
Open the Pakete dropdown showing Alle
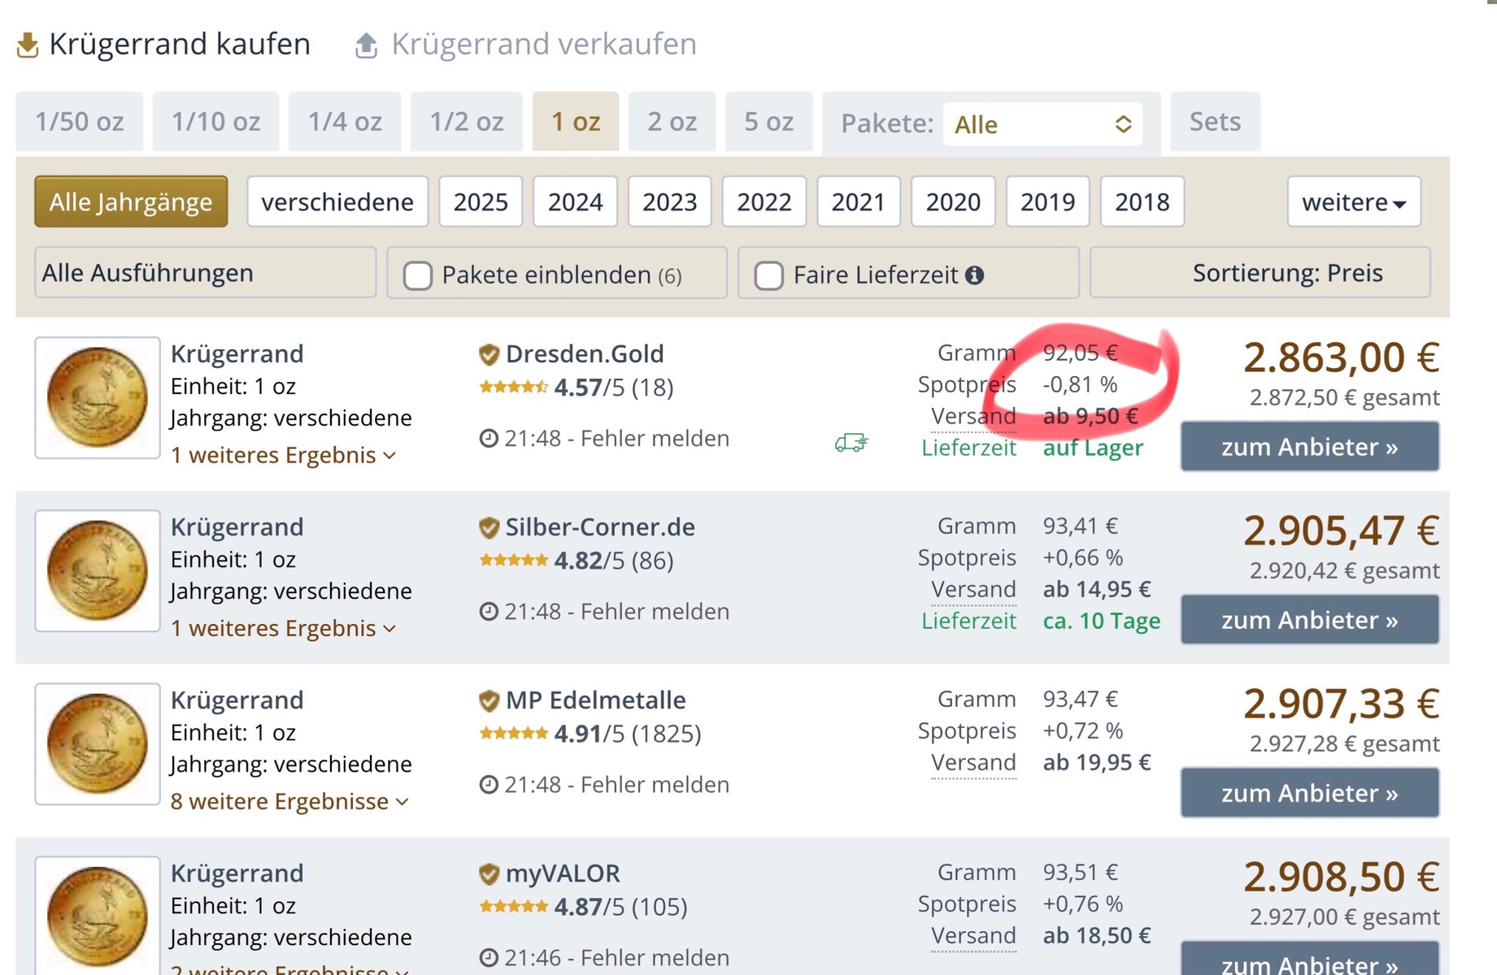click(1042, 124)
